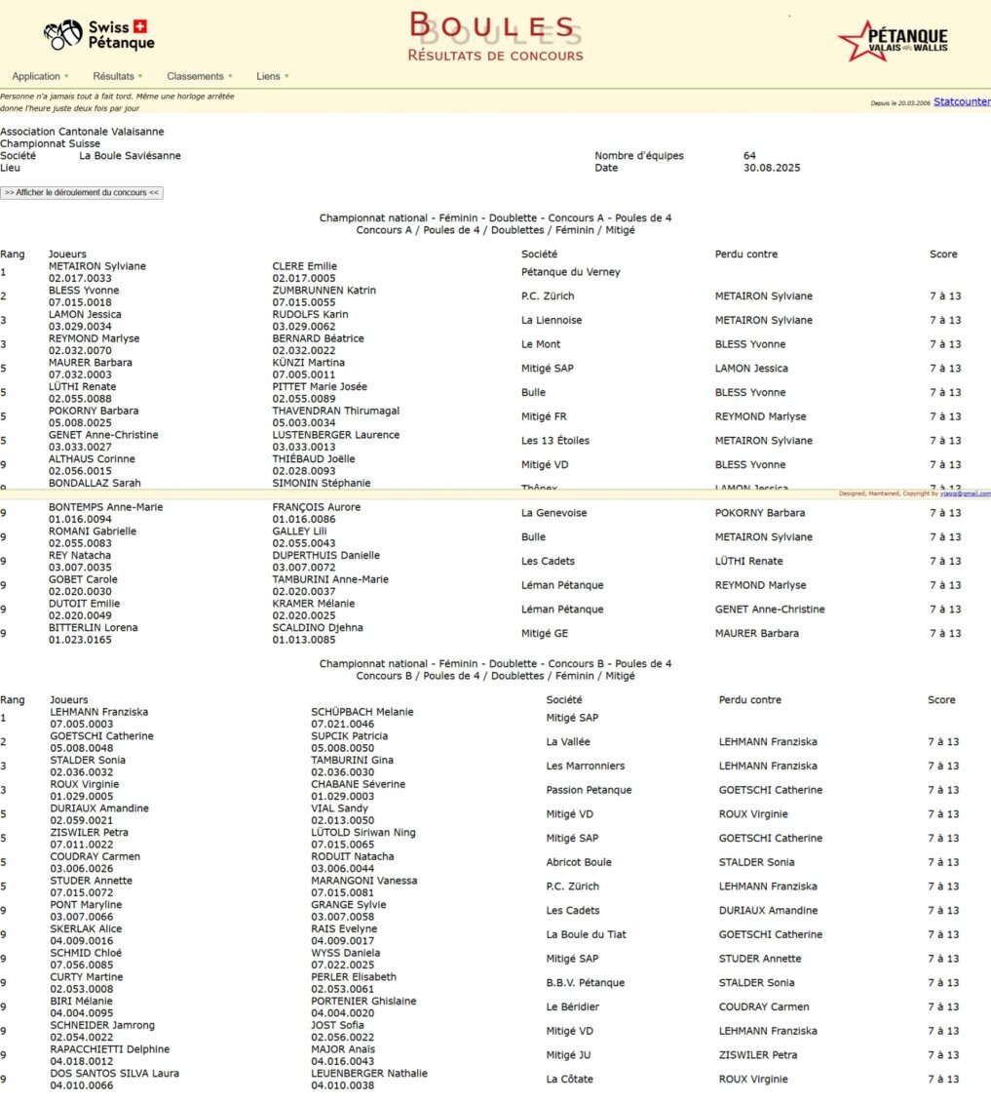Click player "GRANGE Sylvie"
991x1103 pixels.
349,905
